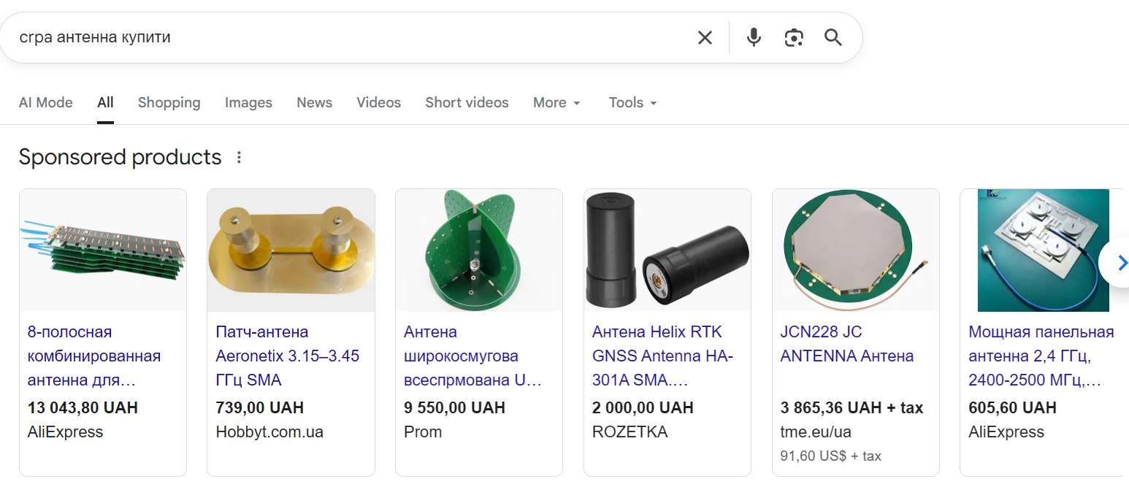Screen dimensions: 1129x487
Task: Focus the search input field
Action: (x=329, y=38)
